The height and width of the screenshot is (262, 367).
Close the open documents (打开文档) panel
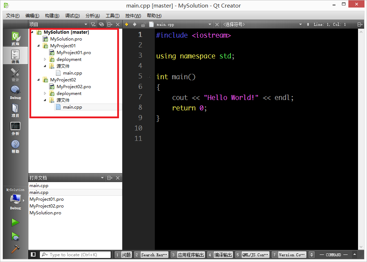click(x=118, y=178)
